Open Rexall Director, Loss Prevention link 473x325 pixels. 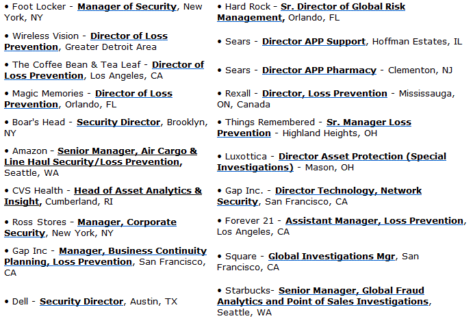(324, 94)
